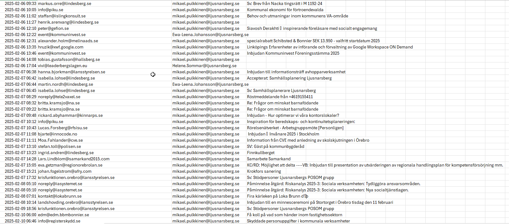Select sender rickard.abyhammar@kinnarps.se
Image resolution: width=509 pixels, height=224 pixels.
[x=70, y=115]
